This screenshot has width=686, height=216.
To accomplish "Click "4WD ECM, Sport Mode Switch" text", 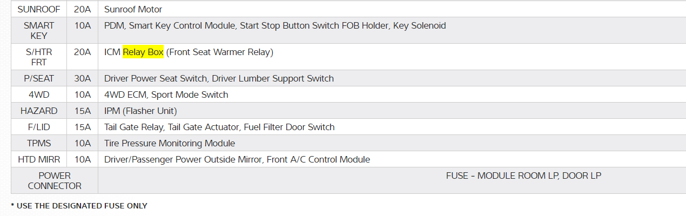I will pos(166,94).
